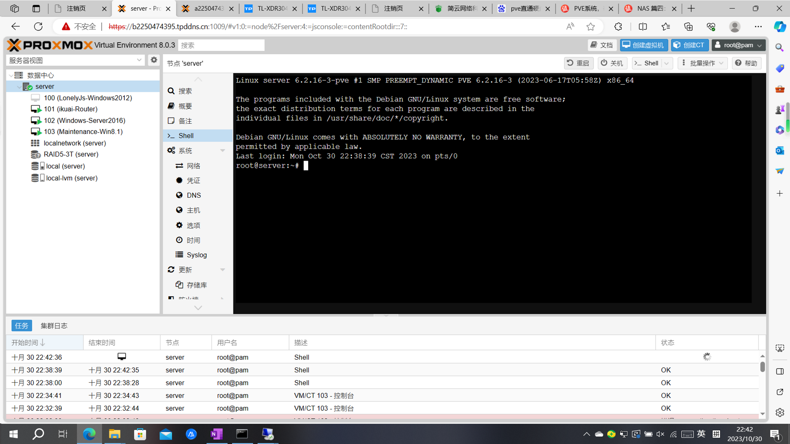Click the server view settings gear icon
The height and width of the screenshot is (444, 790).
click(x=154, y=60)
